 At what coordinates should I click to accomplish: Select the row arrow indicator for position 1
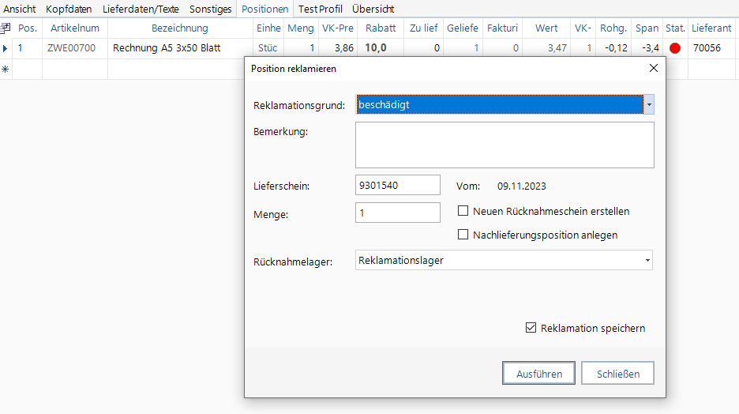tap(6, 48)
